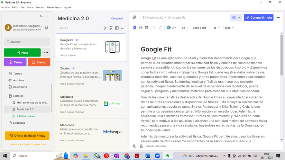Open IA assistant dropdown
The height and width of the screenshot is (160, 285).
(172, 28)
